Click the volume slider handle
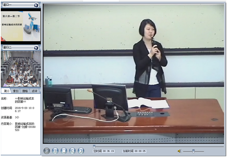Image resolution: width=227 pixels, height=157 pixels. tap(193, 151)
